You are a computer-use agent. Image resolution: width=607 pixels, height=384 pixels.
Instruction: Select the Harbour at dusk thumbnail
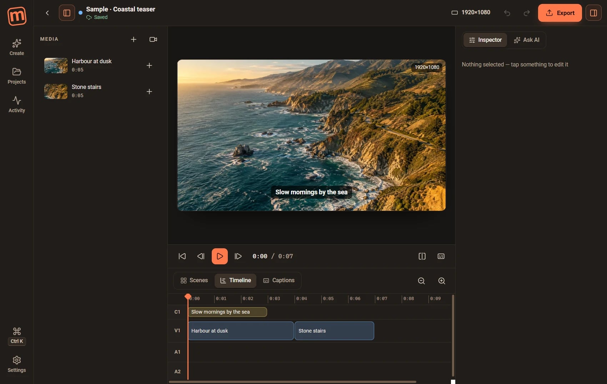(56, 65)
